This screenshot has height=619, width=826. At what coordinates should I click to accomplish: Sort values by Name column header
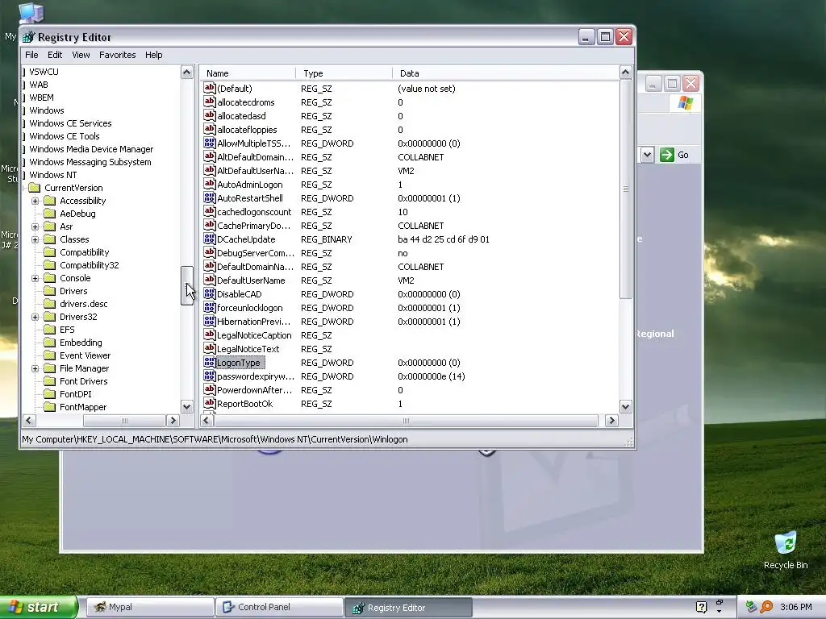coord(247,73)
